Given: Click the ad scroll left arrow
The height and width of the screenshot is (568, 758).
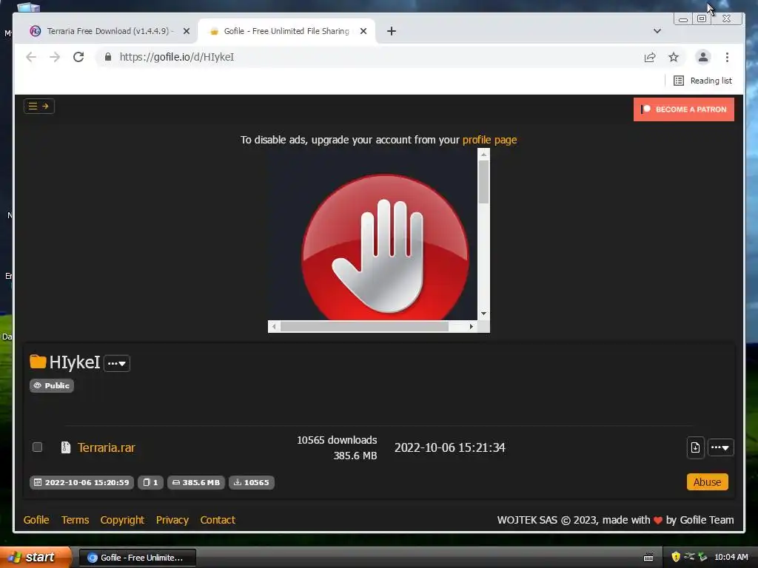Looking at the screenshot, I should pos(274,326).
